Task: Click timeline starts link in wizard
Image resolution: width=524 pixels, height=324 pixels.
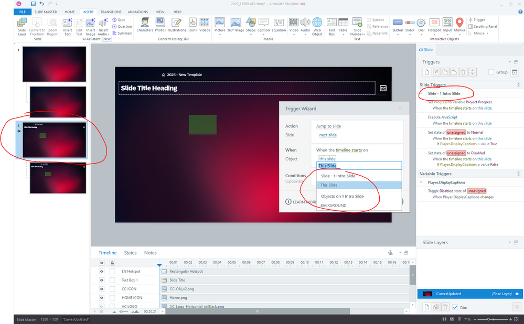Action: coord(349,150)
